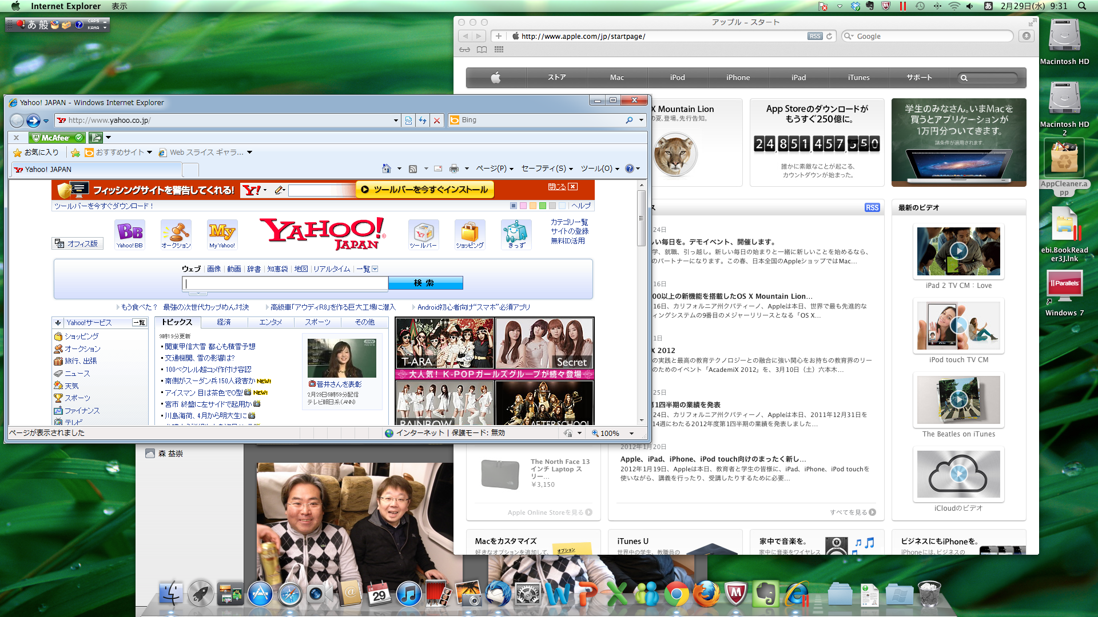Open the ページ(P) menu dropdown
The height and width of the screenshot is (617, 1098).
495,169
